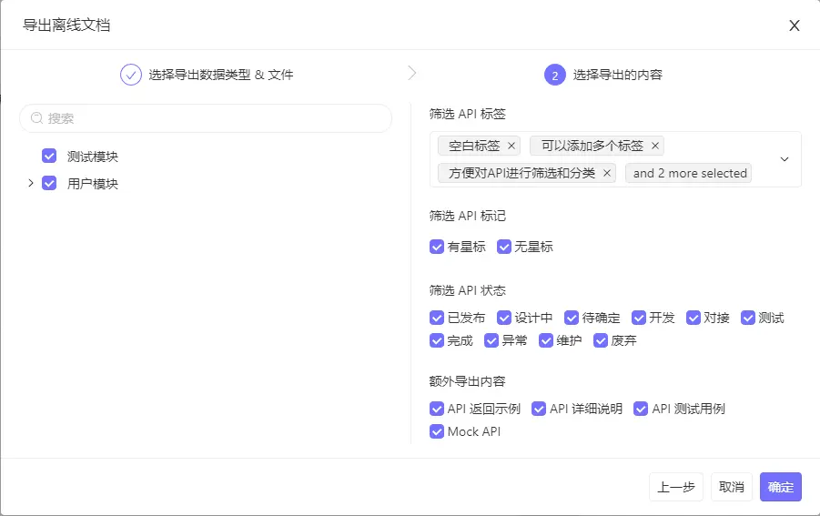This screenshot has height=516, width=820.
Task: Toggle the 异常 status checkbox
Action: [491, 341]
